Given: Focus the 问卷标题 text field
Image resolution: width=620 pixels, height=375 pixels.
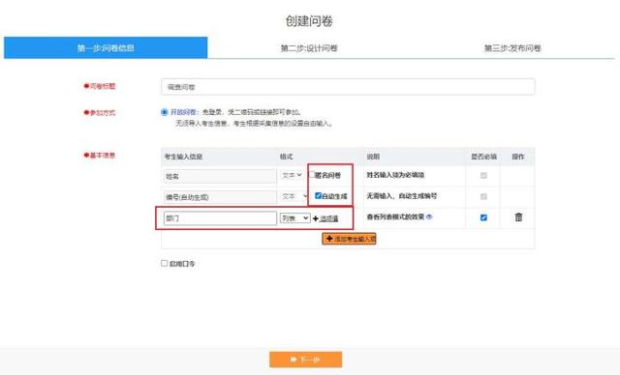Looking at the screenshot, I should (x=348, y=87).
